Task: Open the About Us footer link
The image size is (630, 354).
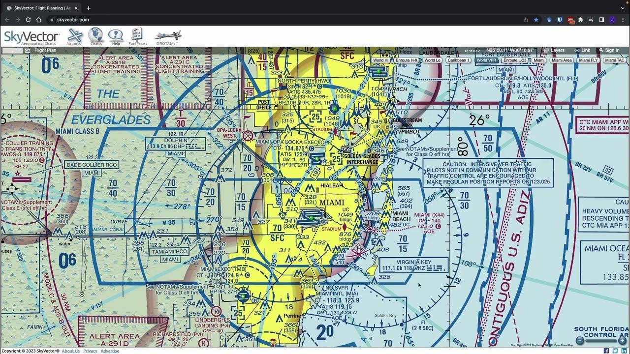Action: click(71, 351)
